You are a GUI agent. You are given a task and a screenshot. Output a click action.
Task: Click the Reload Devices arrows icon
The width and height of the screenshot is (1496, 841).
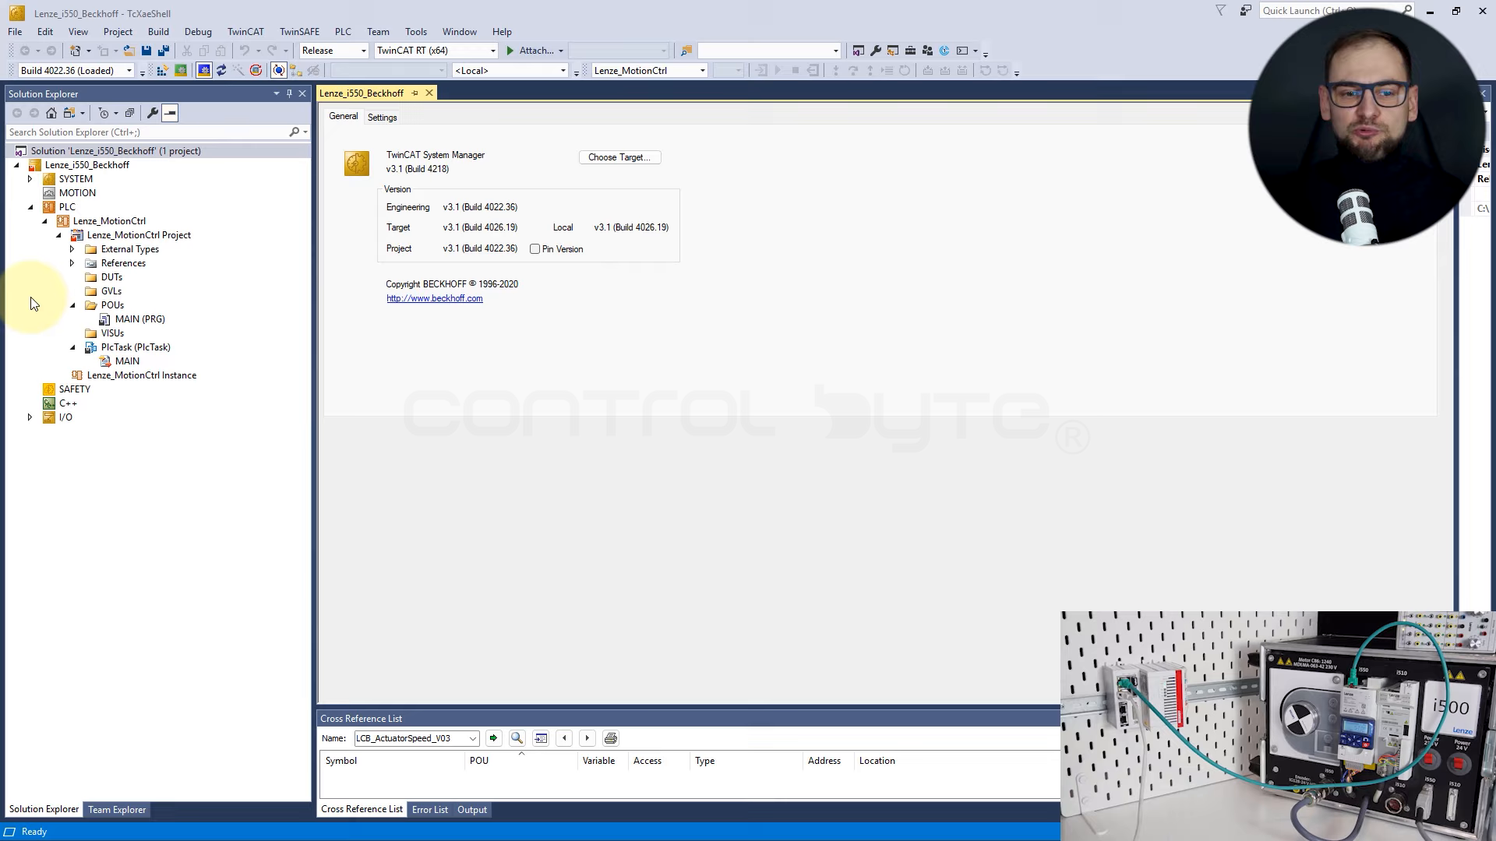[221, 71]
